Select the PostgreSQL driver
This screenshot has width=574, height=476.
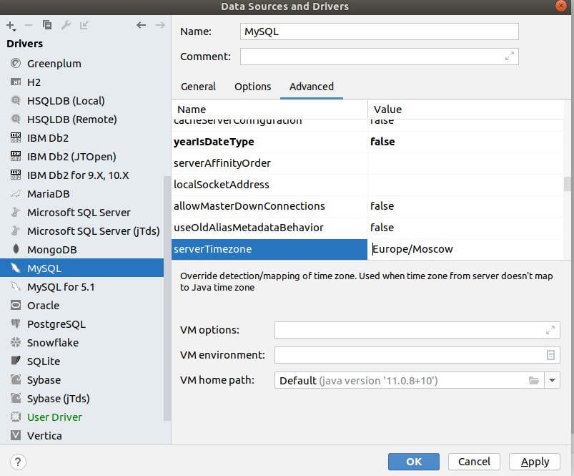[82, 324]
